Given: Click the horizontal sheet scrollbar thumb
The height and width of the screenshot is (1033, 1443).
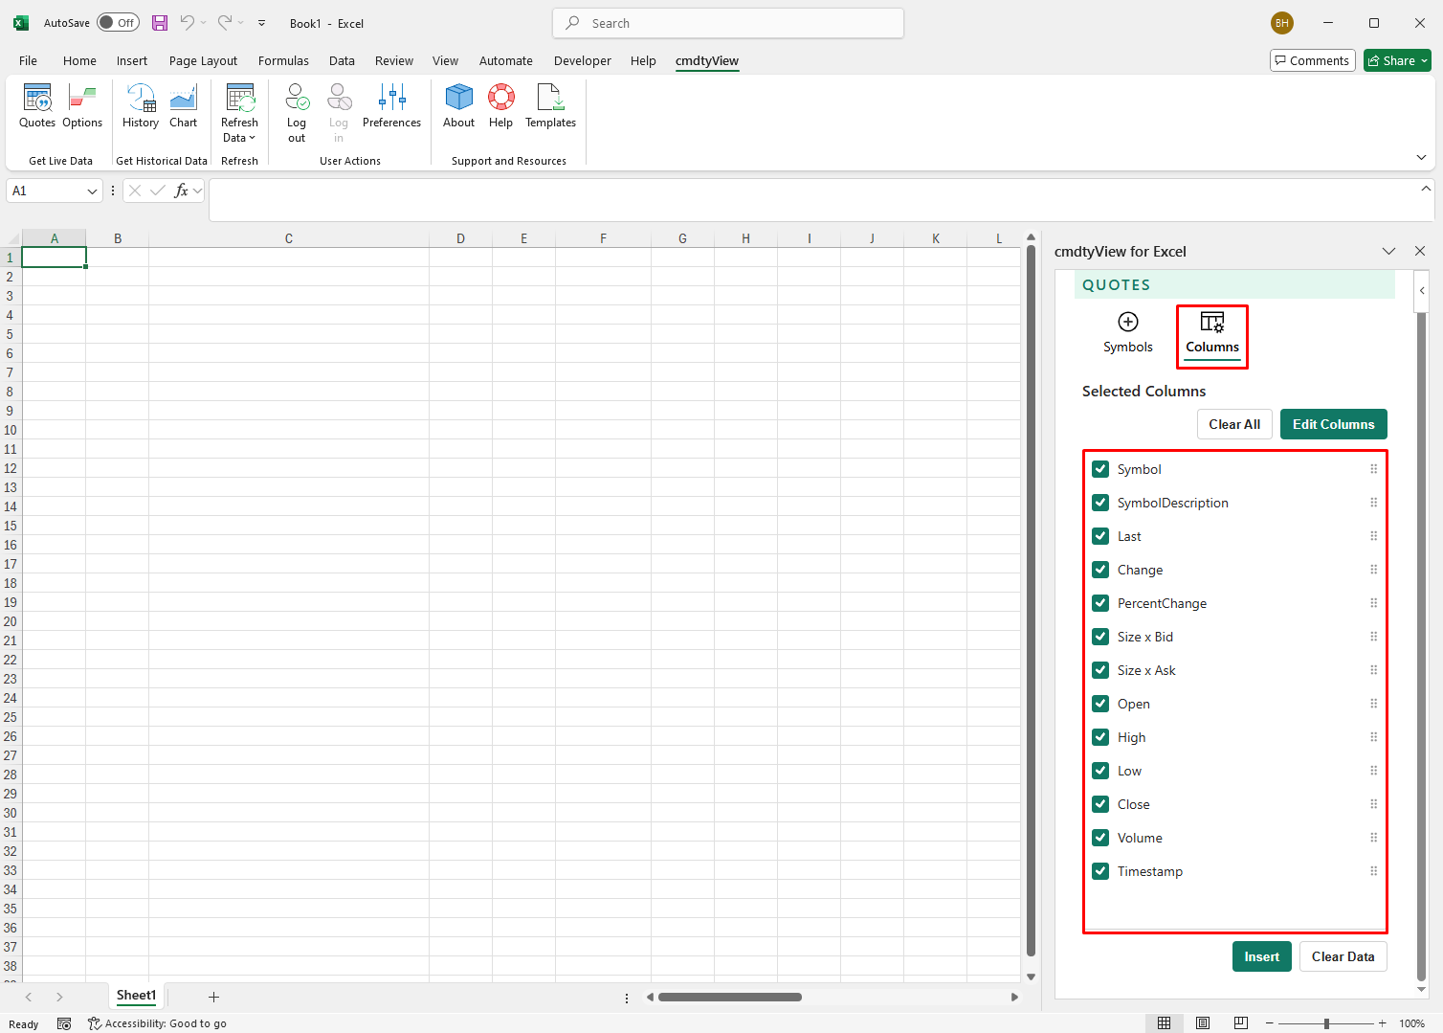Looking at the screenshot, I should [x=729, y=997].
